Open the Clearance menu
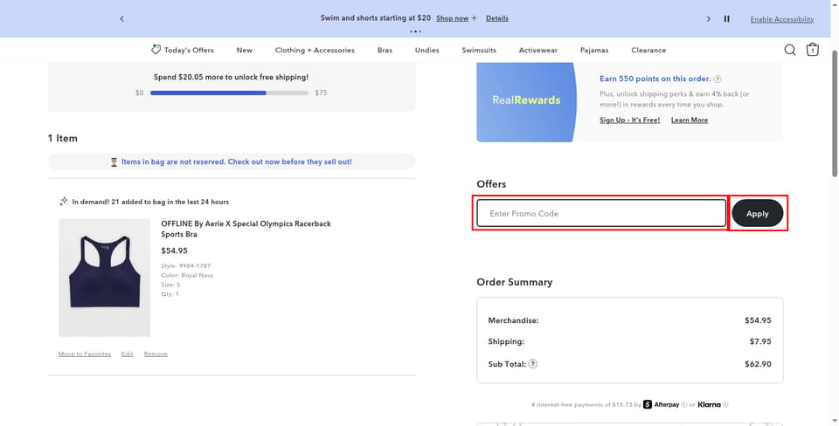The width and height of the screenshot is (839, 426). point(648,51)
